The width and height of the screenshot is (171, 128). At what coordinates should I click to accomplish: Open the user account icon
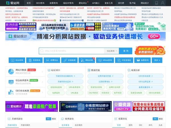click(162, 3)
